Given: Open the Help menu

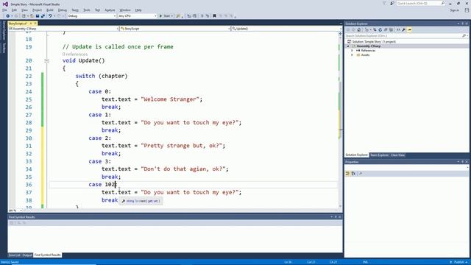Looking at the screenshot, I should click(x=138, y=10).
